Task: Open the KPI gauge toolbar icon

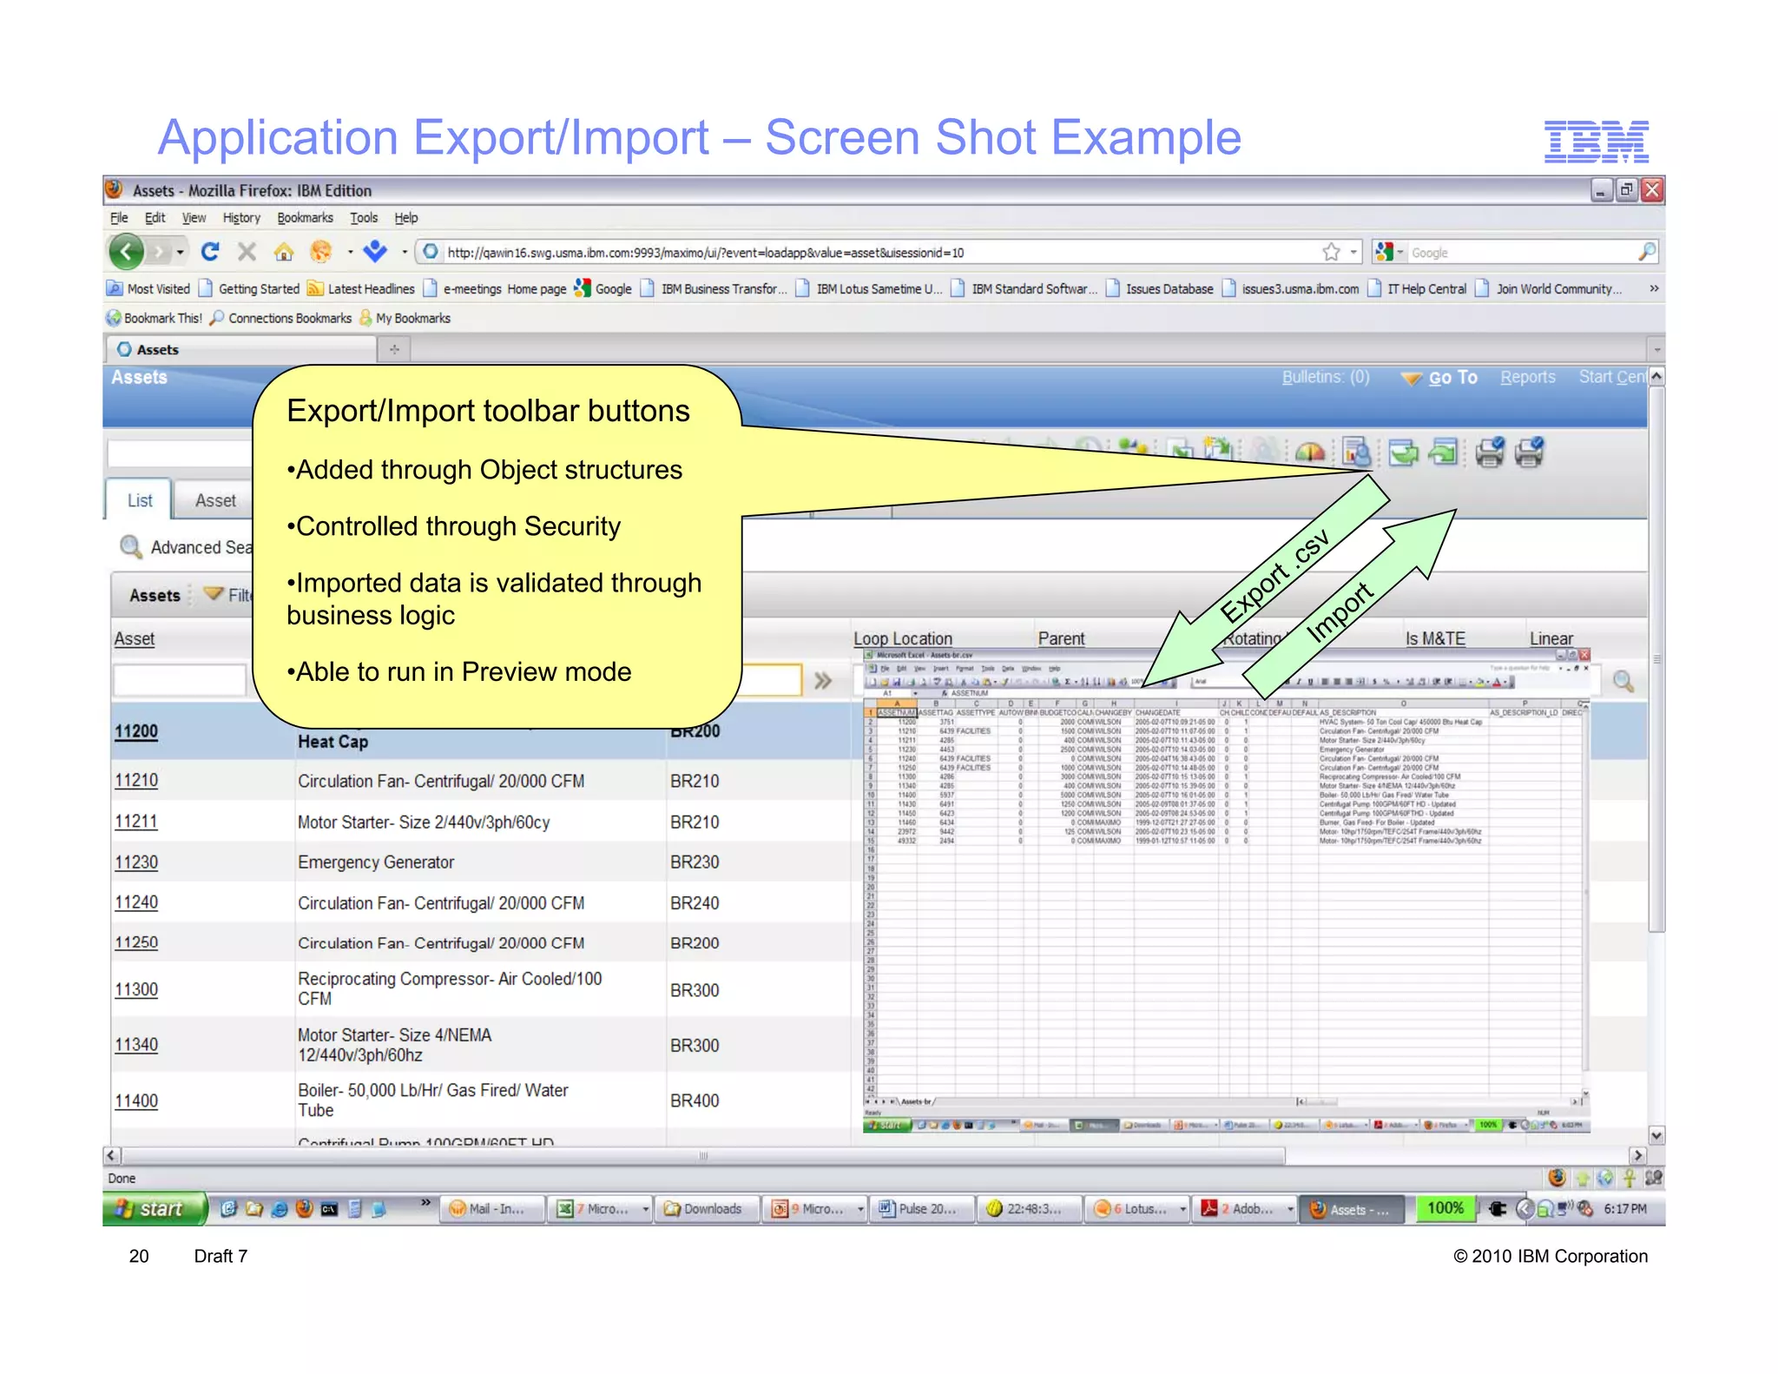Action: pyautogui.click(x=1310, y=452)
